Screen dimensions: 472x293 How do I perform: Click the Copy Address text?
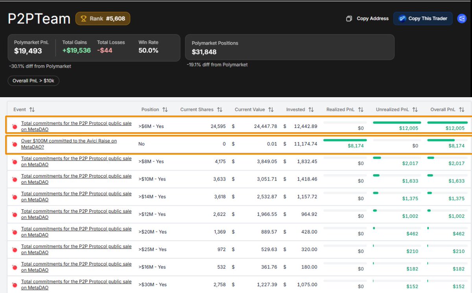372,18
